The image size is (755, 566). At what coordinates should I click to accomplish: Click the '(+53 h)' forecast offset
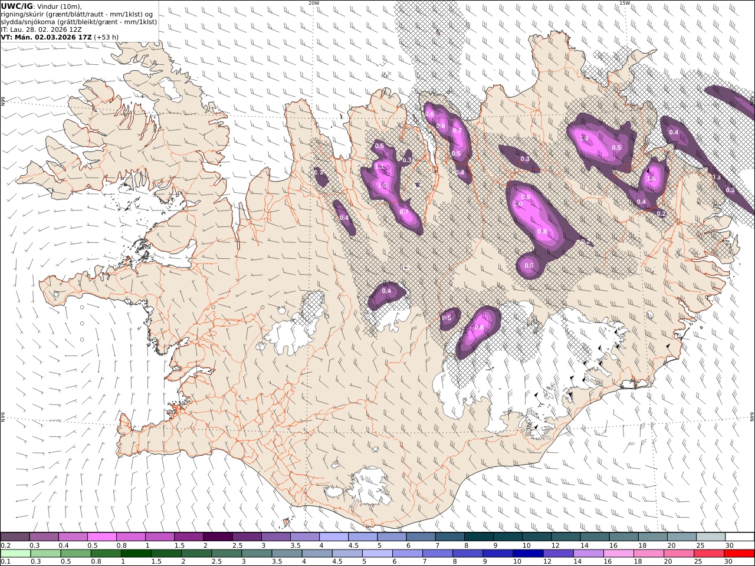coord(107,37)
